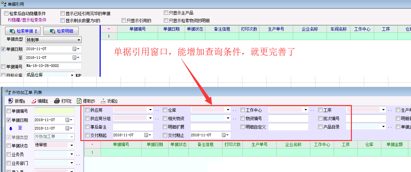The width and height of the screenshot is (411, 172).
Task: Click the 单据编号 field containing MA-18-10-26-0002
Action: [x=53, y=66]
